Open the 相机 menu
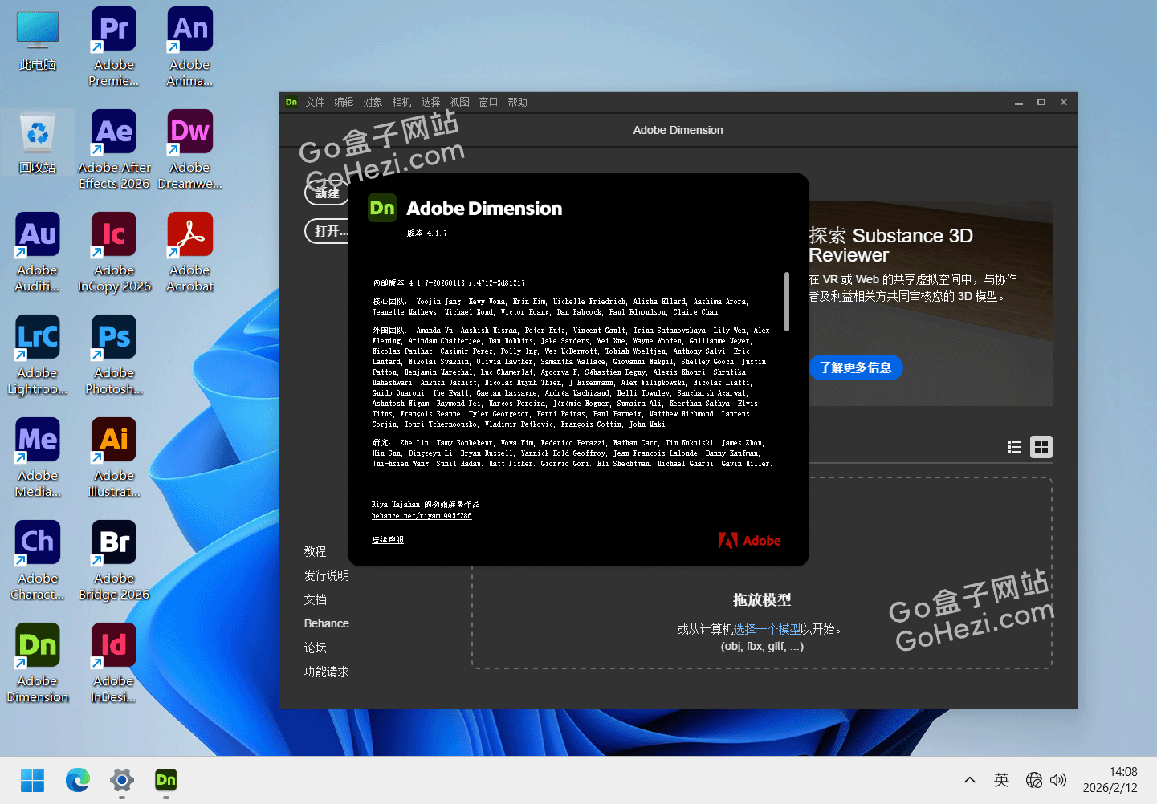Viewport: 1157px width, 804px height. coord(401,102)
